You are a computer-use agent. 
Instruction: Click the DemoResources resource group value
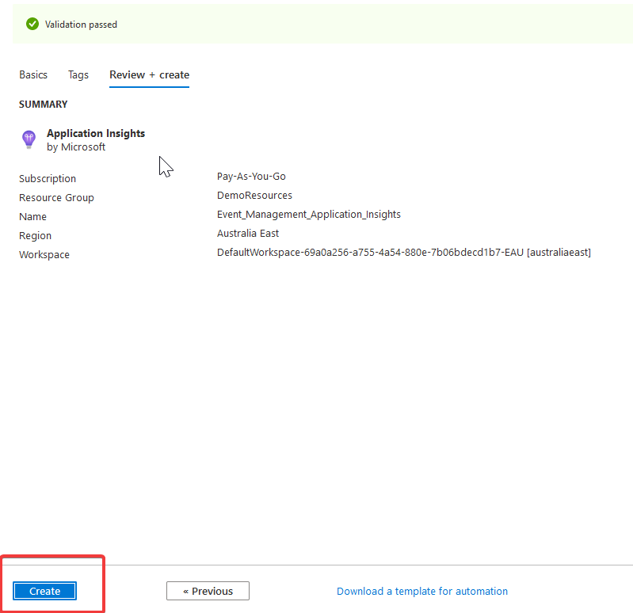click(x=254, y=196)
